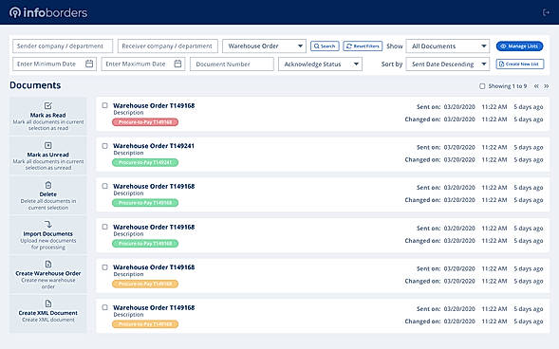Viewport: 559px width, 349px height.
Task: Select Create Warehouse Order action
Action: 48,274
